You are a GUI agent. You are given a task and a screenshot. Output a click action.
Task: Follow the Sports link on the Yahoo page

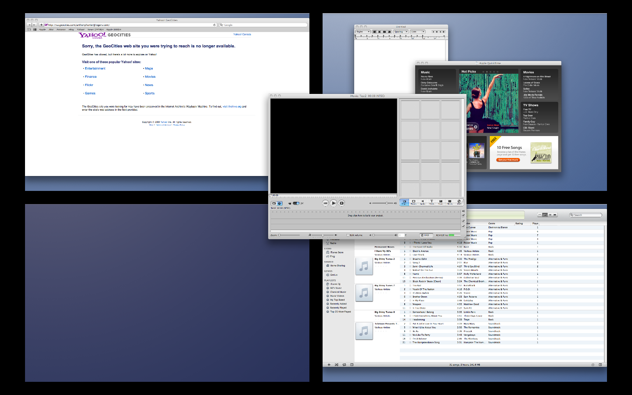coord(150,93)
